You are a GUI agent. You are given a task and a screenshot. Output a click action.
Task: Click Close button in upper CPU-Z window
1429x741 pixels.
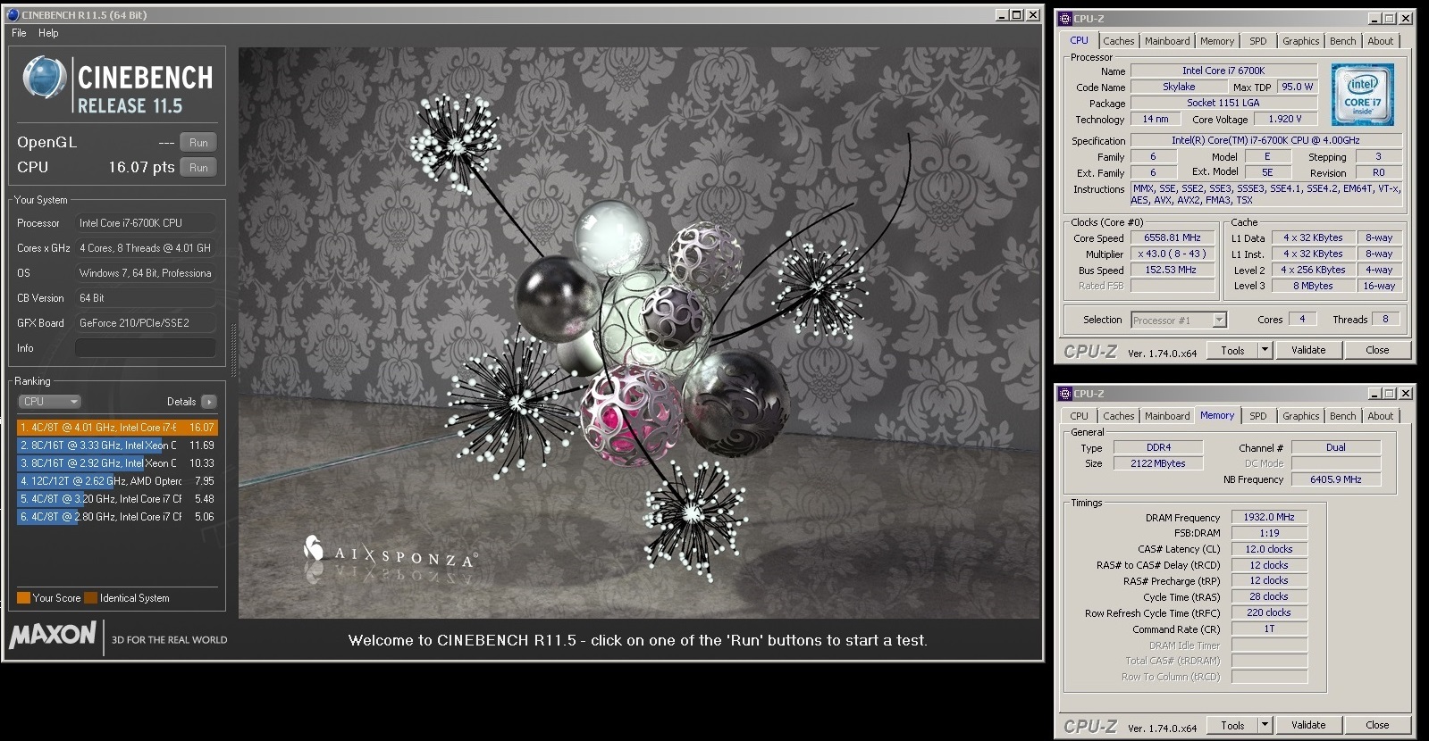(x=1377, y=351)
